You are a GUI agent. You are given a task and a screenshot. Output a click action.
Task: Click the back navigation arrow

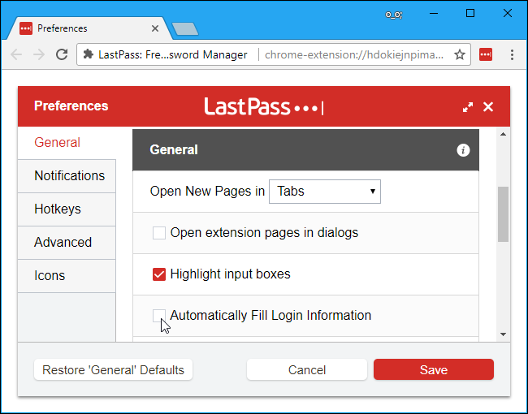click(16, 54)
